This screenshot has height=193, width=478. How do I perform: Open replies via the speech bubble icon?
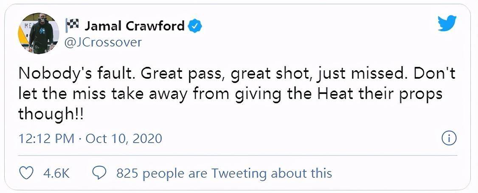99,173
